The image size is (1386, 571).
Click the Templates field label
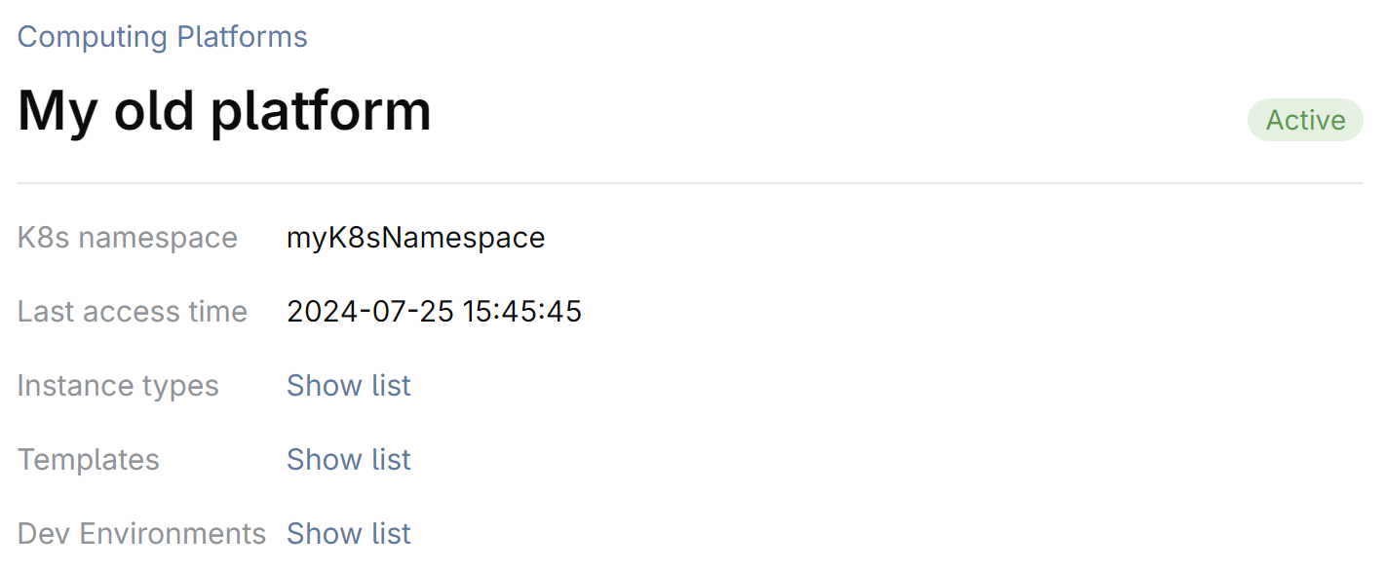pos(89,460)
